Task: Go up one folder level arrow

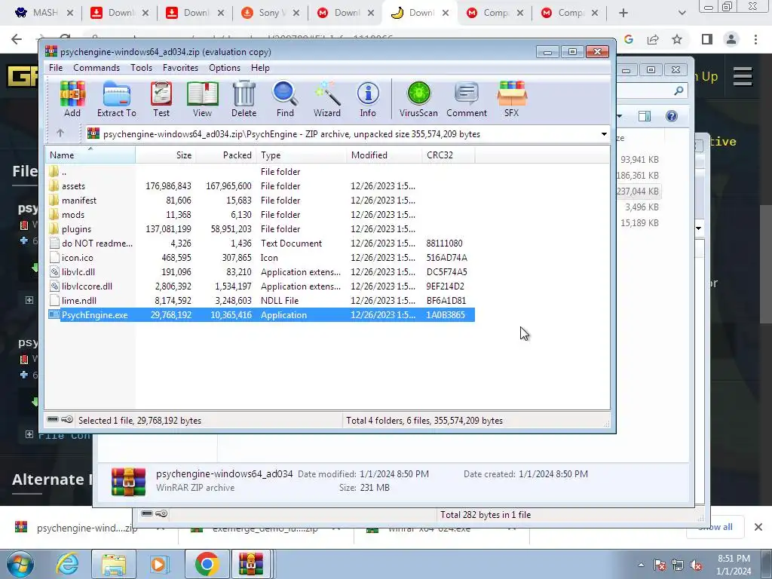Action: pos(60,133)
